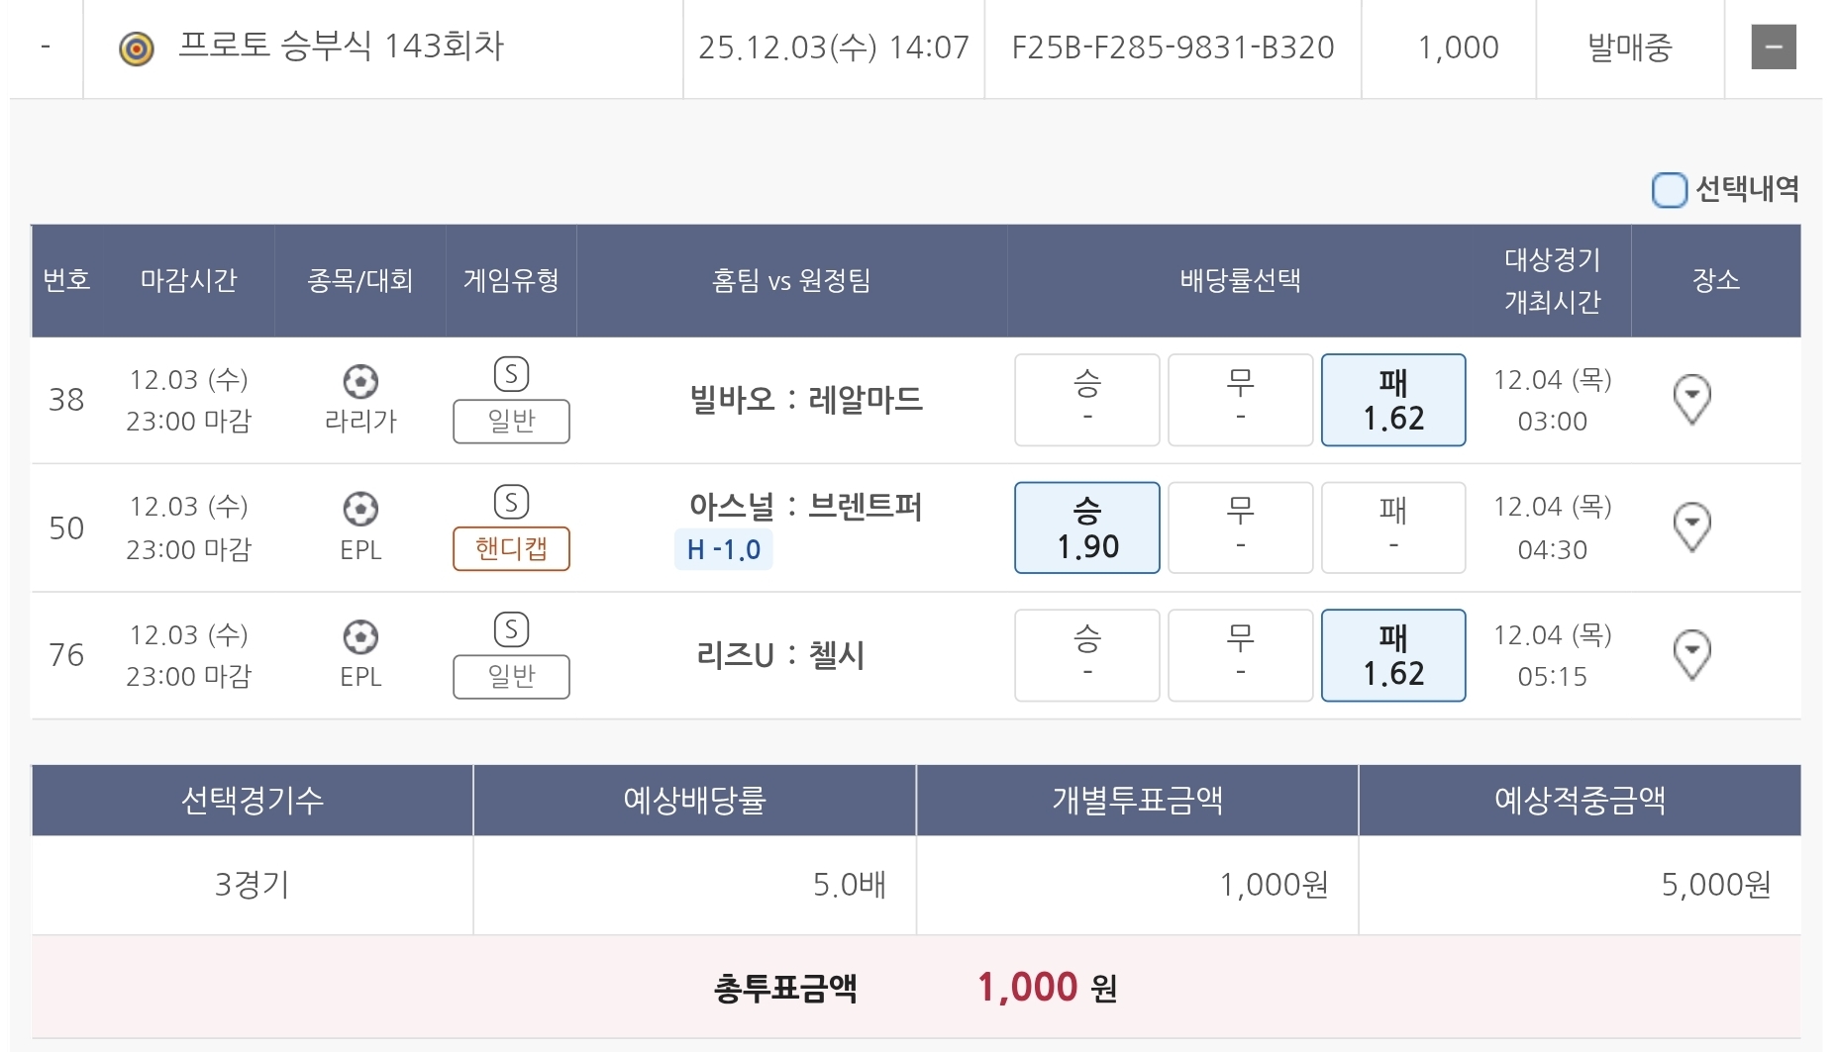Choose 무 option for 리즈U vs 첼시

pos(1240,655)
